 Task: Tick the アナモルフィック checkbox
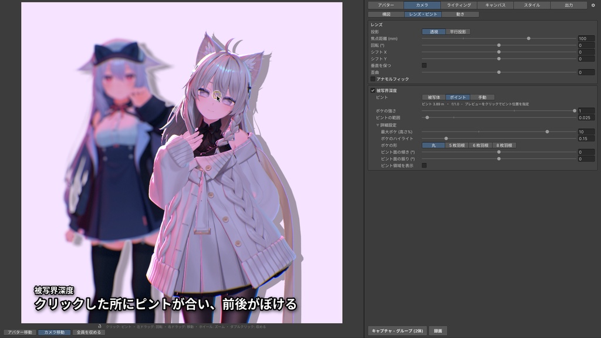(x=373, y=79)
